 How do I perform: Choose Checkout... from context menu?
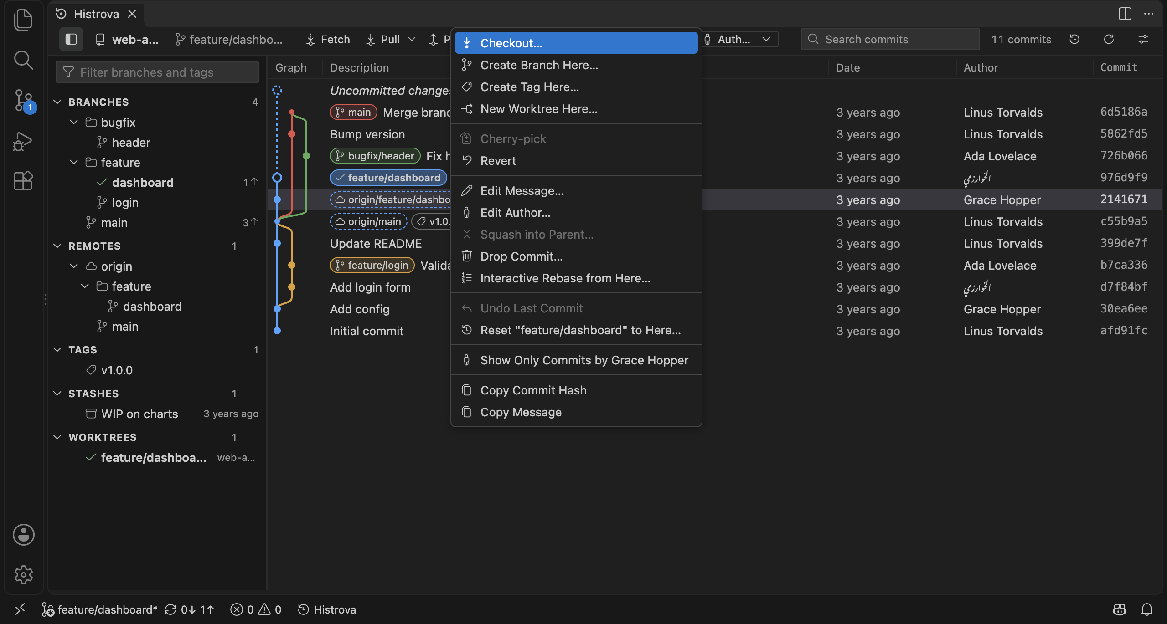tap(576, 43)
